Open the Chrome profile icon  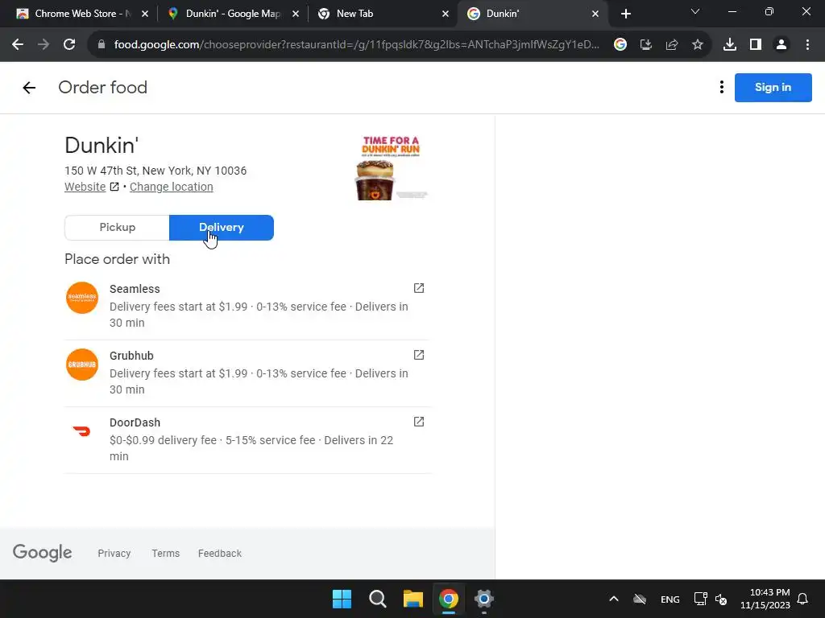pos(781,45)
